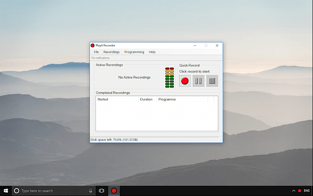
Task: Click the 'Disk space left: 79.8%' status text
Action: pos(114,140)
